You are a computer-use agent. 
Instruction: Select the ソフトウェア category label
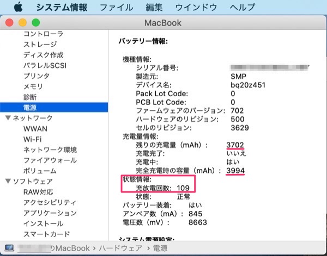(x=33, y=182)
